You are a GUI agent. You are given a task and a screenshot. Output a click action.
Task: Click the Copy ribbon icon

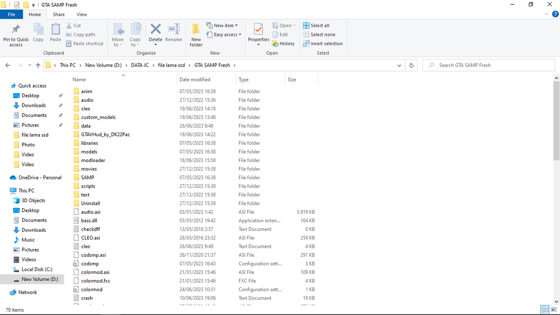[38, 30]
